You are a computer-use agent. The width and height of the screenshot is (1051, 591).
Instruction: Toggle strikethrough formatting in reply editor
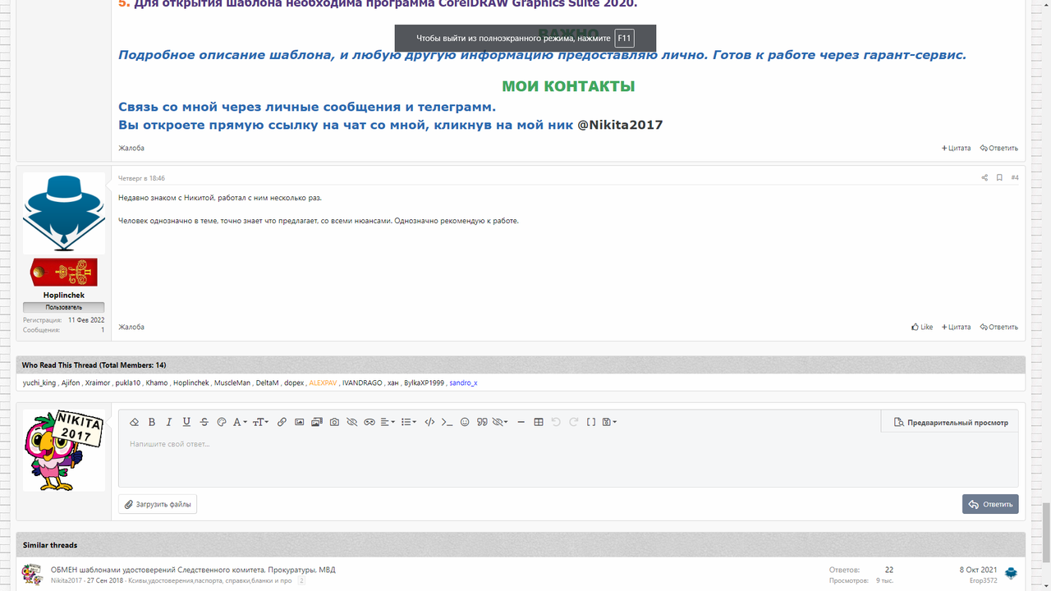click(x=204, y=422)
